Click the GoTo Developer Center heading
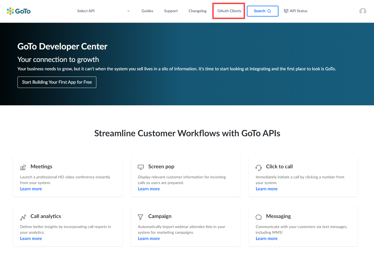 62,46
